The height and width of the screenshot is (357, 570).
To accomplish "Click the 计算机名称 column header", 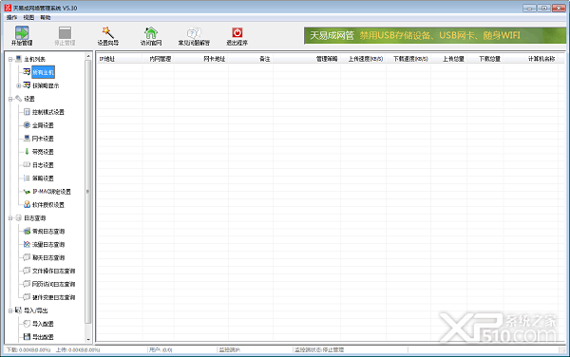I will pyautogui.click(x=531, y=59).
